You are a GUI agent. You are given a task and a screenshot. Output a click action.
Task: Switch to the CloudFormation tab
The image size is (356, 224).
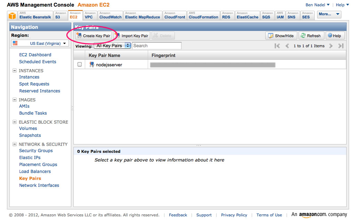point(203,16)
